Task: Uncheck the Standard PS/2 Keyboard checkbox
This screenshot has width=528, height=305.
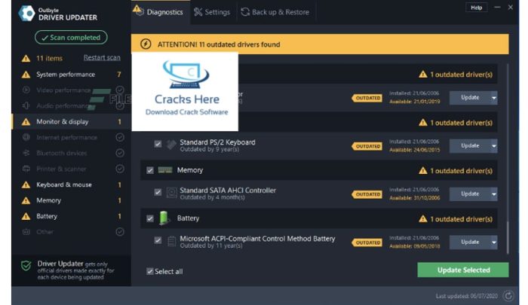Action: click(x=158, y=144)
